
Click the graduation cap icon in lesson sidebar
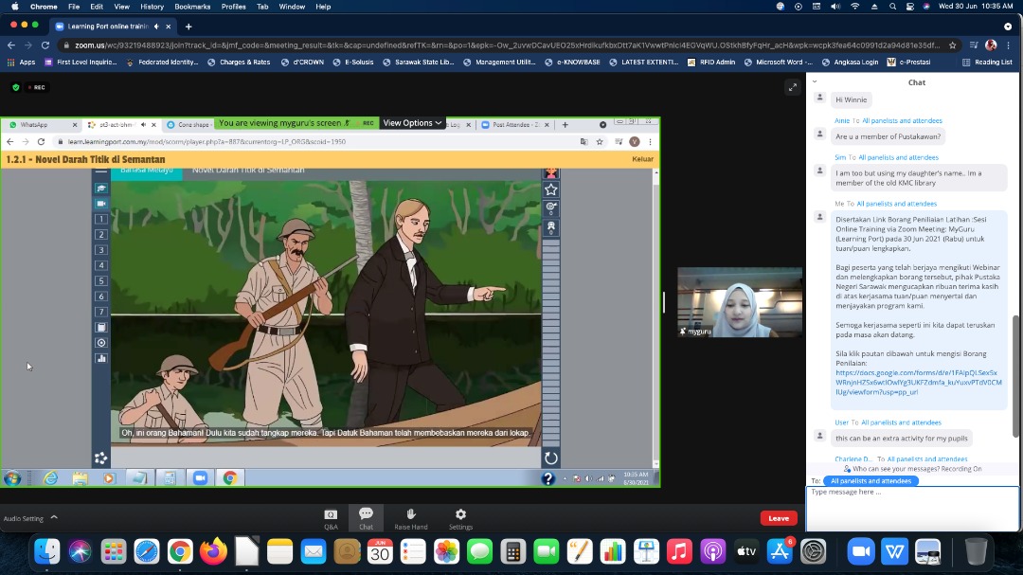pyautogui.click(x=101, y=188)
